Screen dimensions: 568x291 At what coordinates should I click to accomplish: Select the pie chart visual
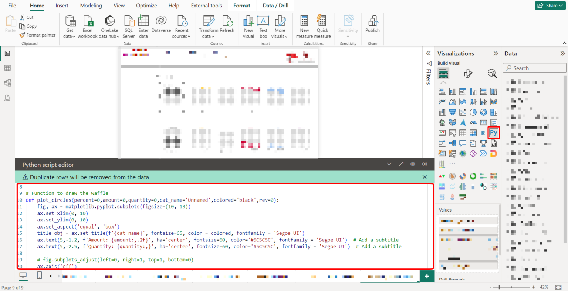point(473,112)
